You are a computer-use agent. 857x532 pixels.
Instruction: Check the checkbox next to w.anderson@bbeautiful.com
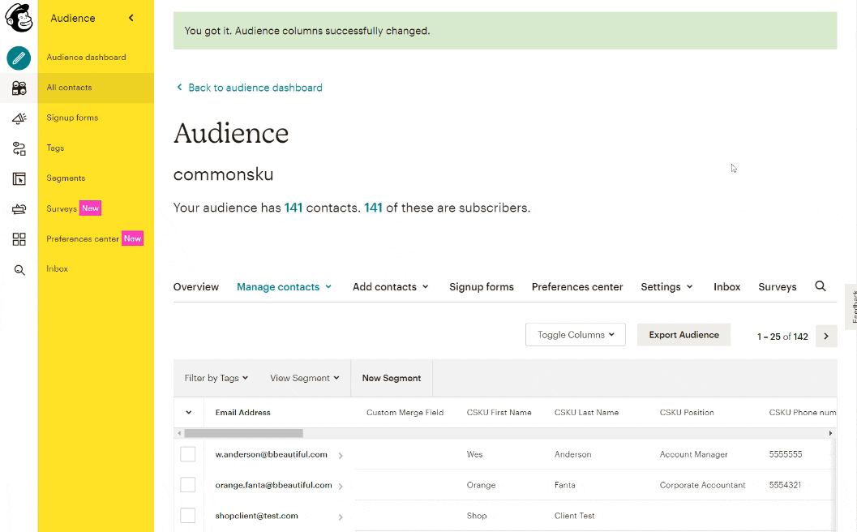pos(188,454)
